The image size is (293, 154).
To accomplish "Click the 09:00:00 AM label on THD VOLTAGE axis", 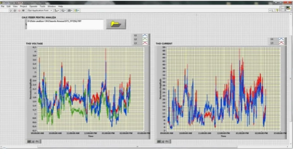I will pos(38,133).
